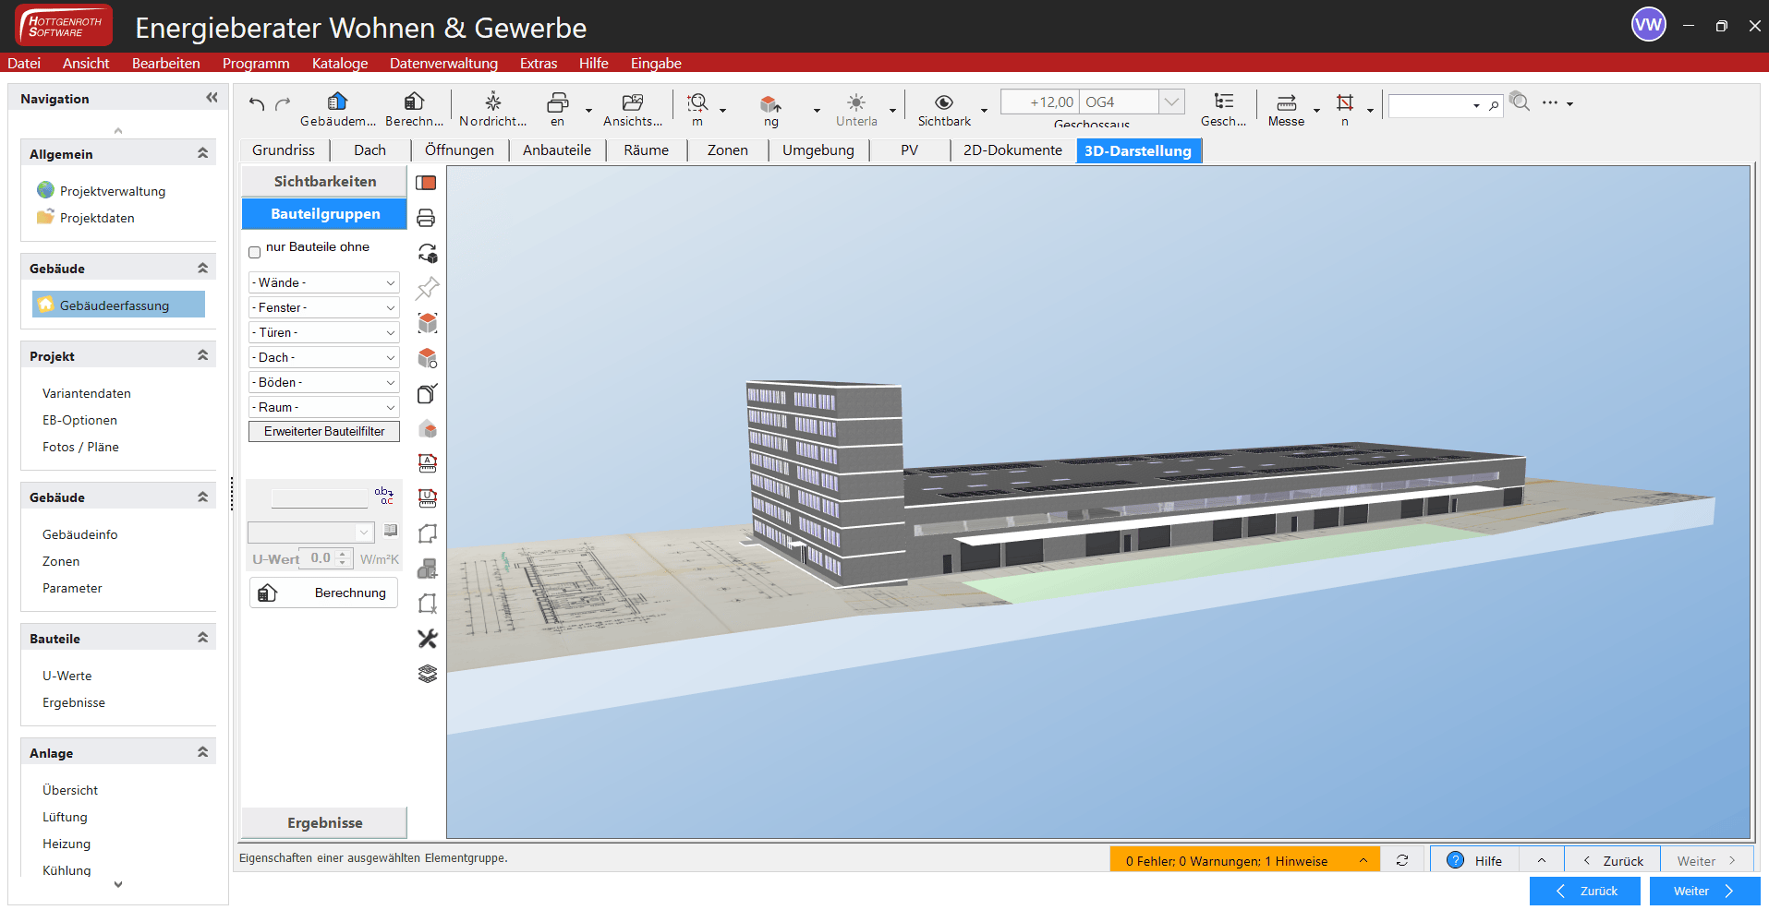Click the red cube with circle icon
Screen dimensions: 1769x910
tap(428, 358)
